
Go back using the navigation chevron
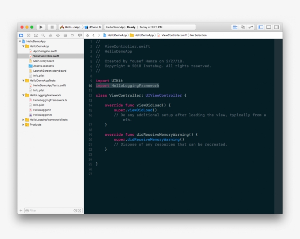[x=93, y=36]
